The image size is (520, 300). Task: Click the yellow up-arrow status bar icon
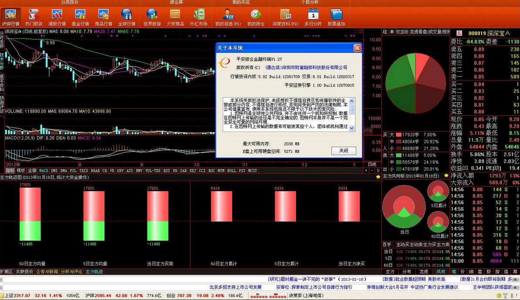[x=500, y=296]
